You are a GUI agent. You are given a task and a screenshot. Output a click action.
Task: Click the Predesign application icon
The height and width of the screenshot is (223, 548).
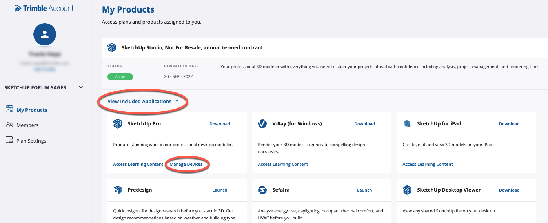(x=118, y=190)
